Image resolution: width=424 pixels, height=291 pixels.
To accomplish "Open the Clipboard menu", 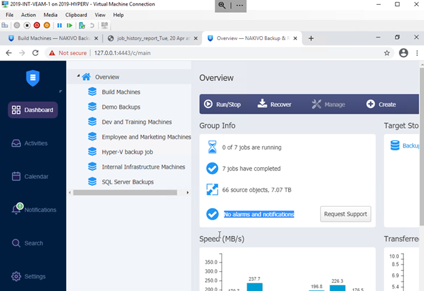I will tap(76, 15).
